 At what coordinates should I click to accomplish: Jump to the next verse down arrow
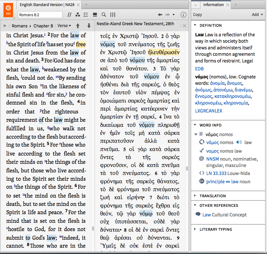coord(89,26)
